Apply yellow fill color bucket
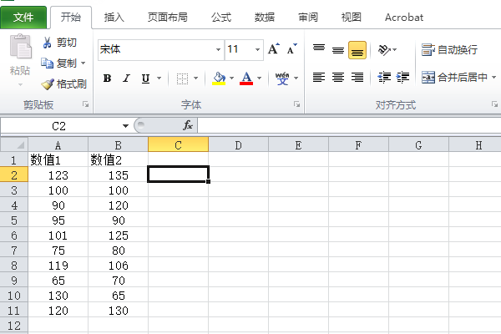Image resolution: width=501 pixels, height=334 pixels. pyautogui.click(x=219, y=78)
